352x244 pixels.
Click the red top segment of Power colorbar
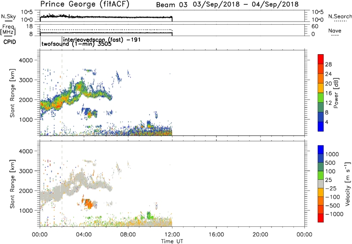[321, 59]
